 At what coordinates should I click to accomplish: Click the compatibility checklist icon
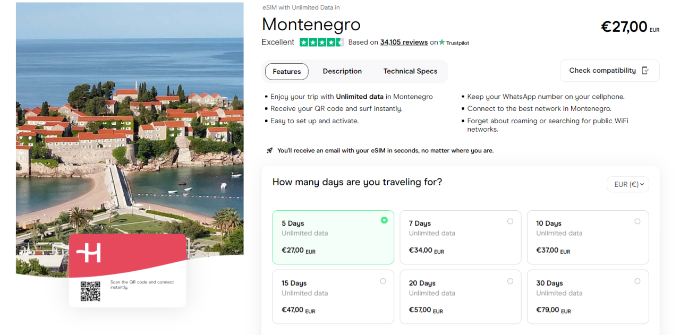click(x=645, y=71)
